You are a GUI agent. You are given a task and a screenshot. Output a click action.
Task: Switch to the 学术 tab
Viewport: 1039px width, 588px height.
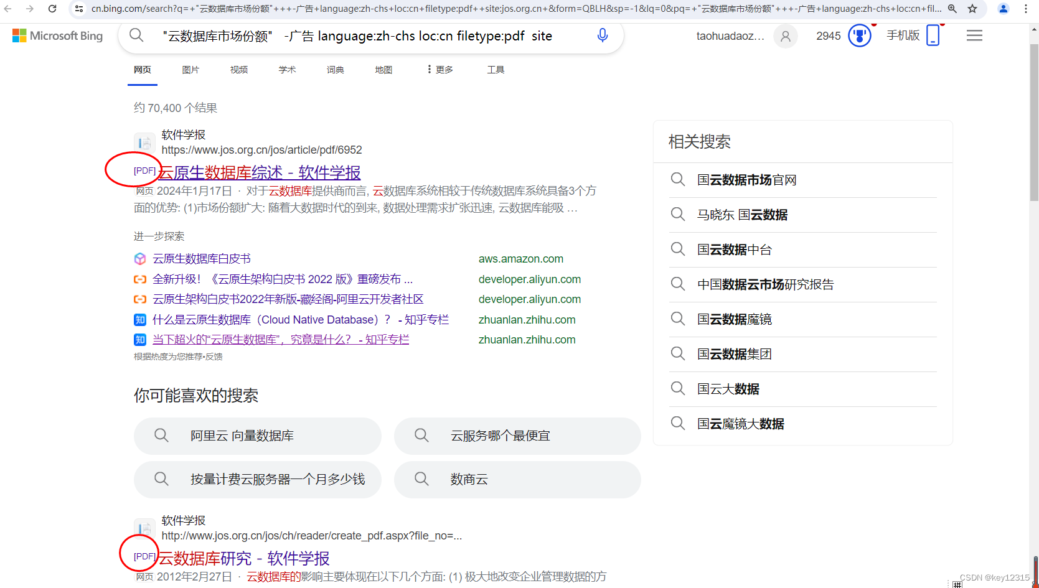tap(287, 70)
